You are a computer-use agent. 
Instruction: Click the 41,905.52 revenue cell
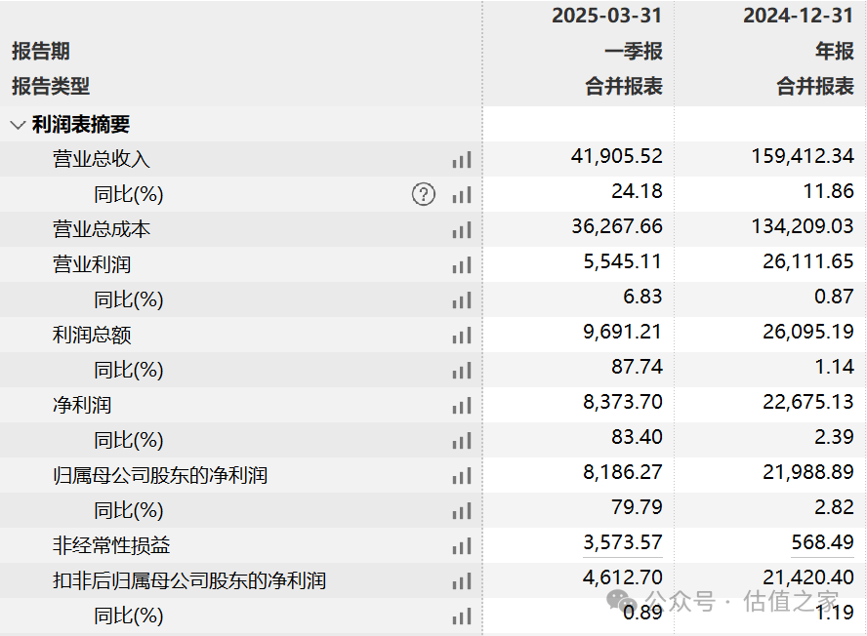tap(616, 156)
